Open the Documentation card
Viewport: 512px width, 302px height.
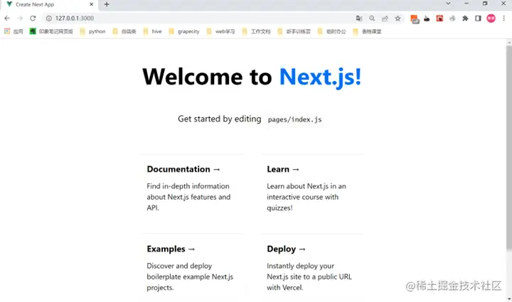click(x=193, y=189)
